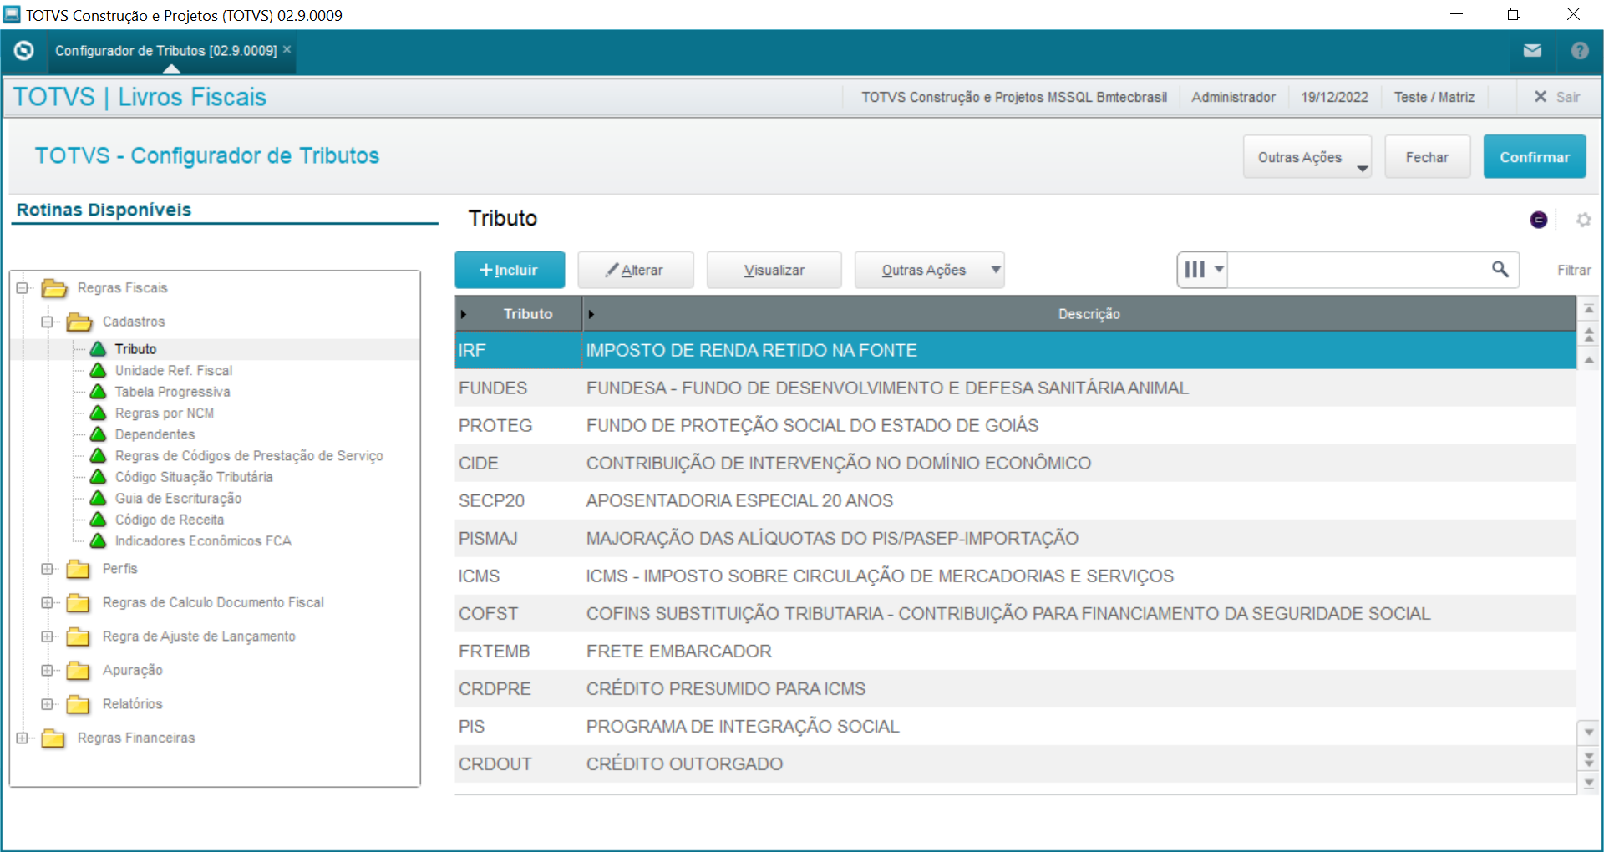Click Código de Receita triangle icon
Screen dimensions: 1604x852
click(99, 519)
